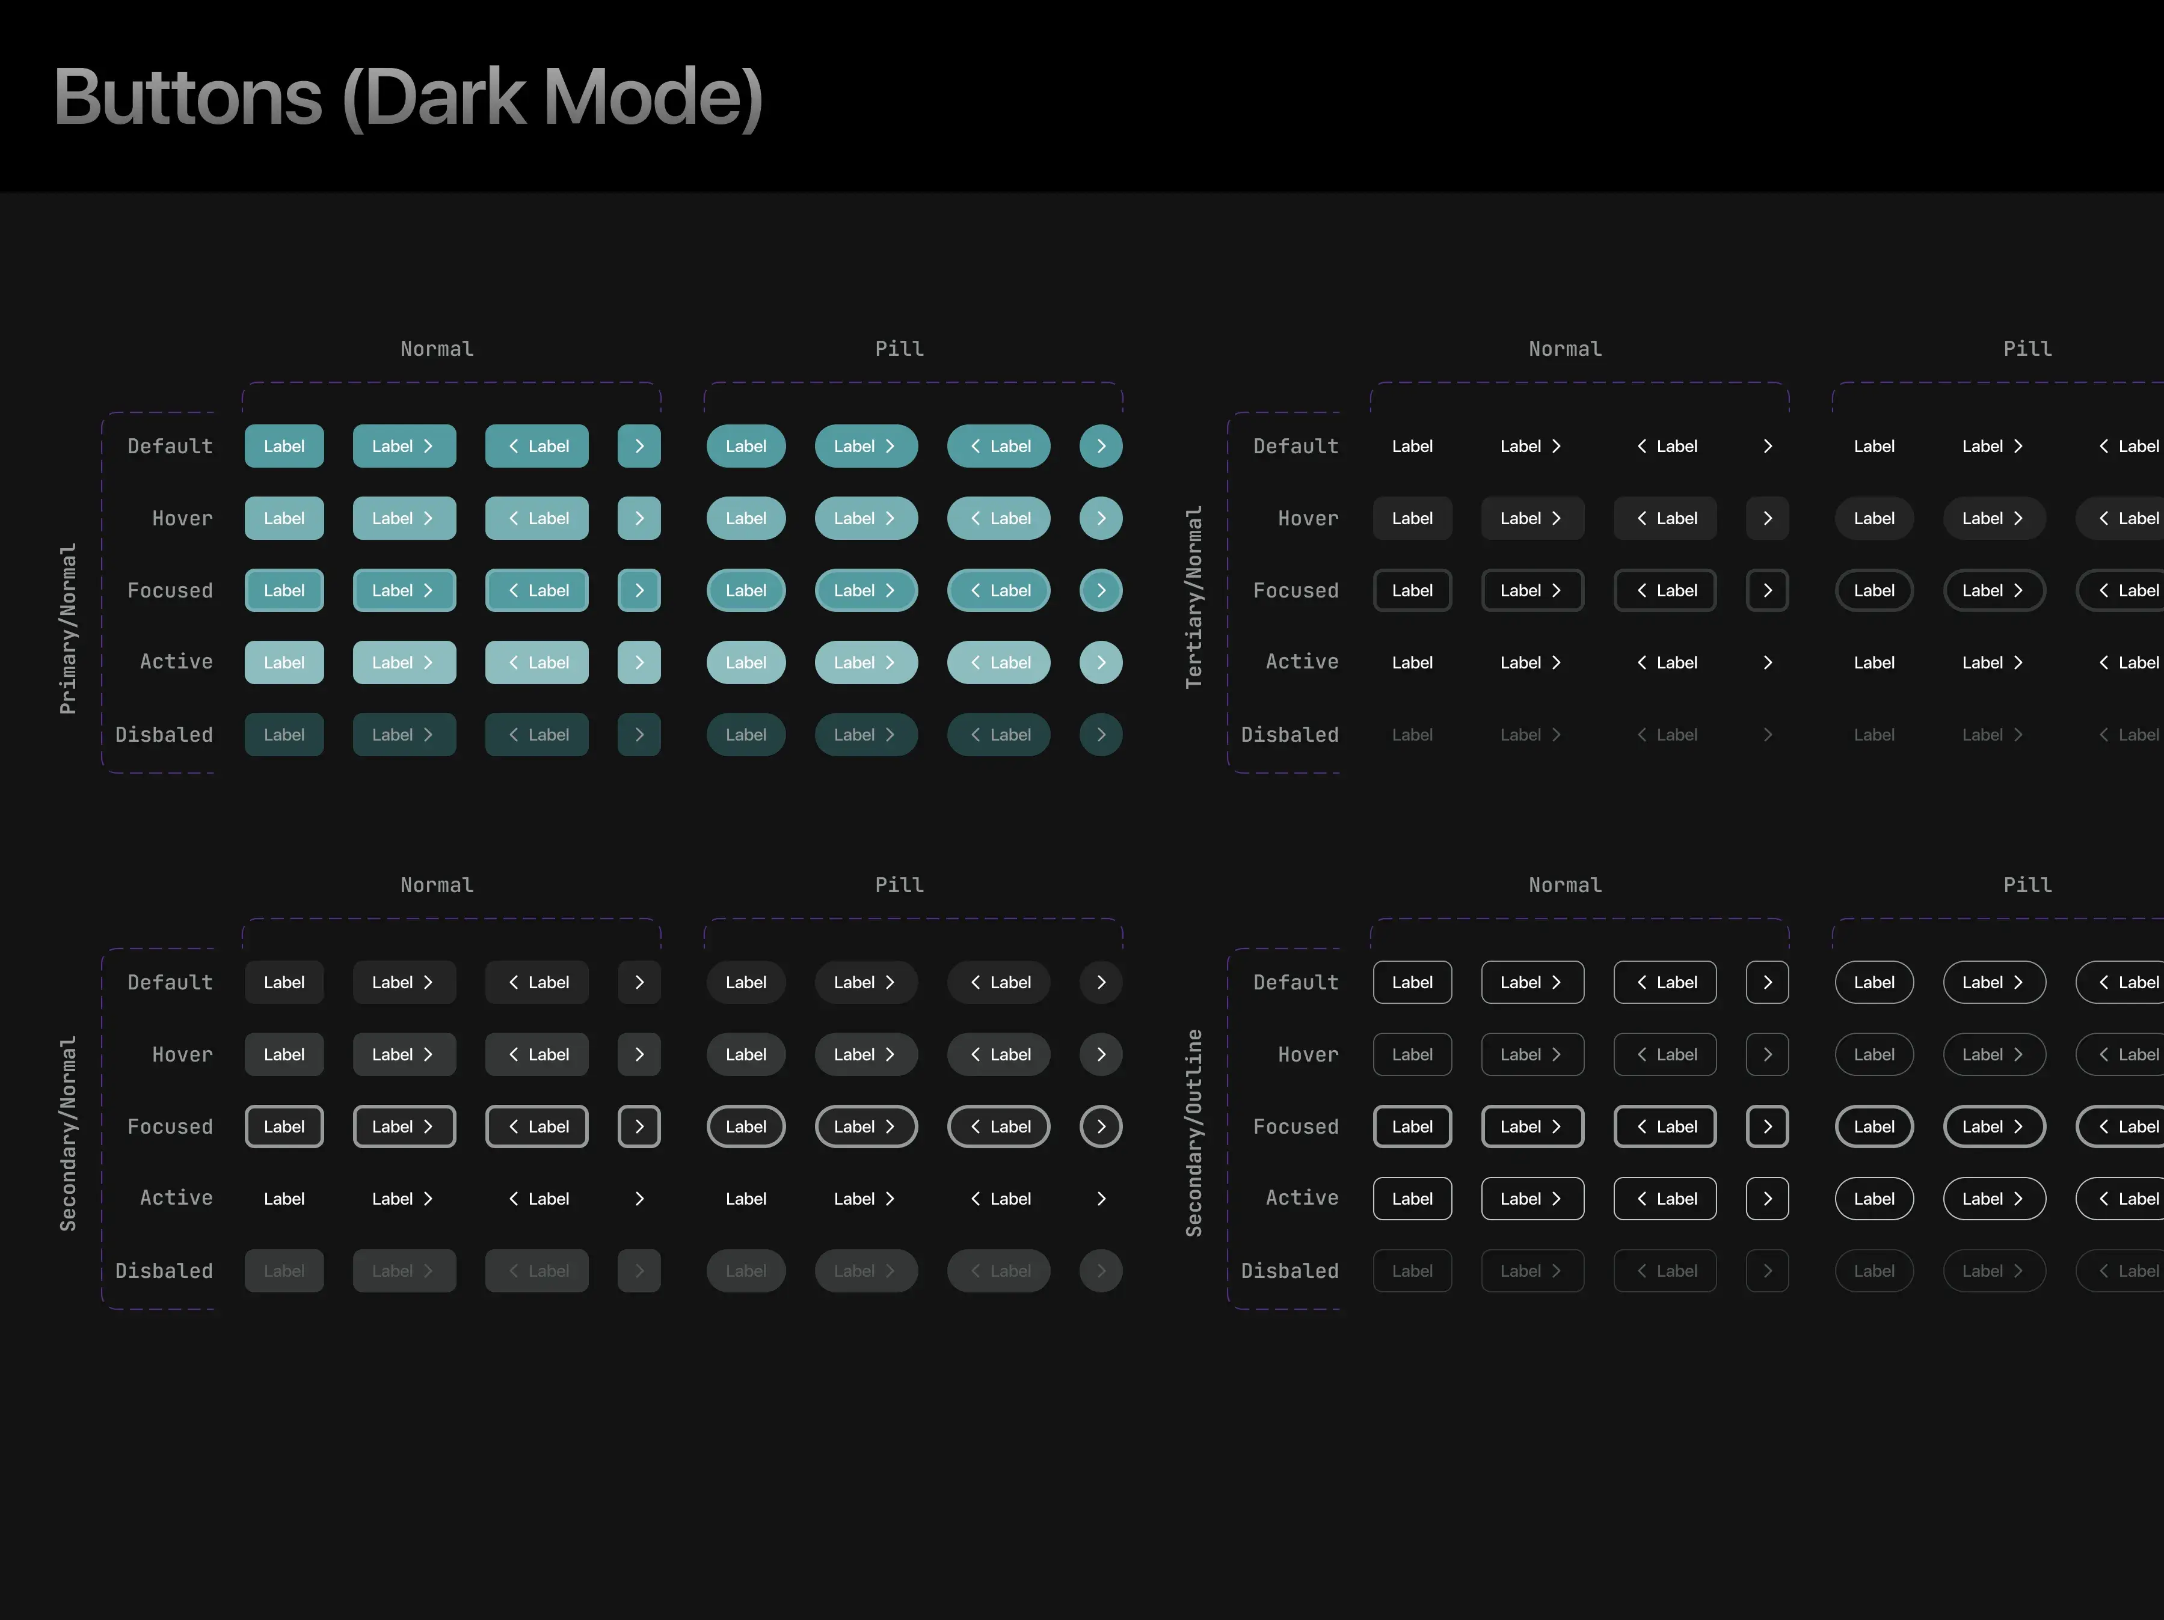
Task: Click Secondary/Normal Pill Disabled round chevron button
Action: (1101, 1271)
